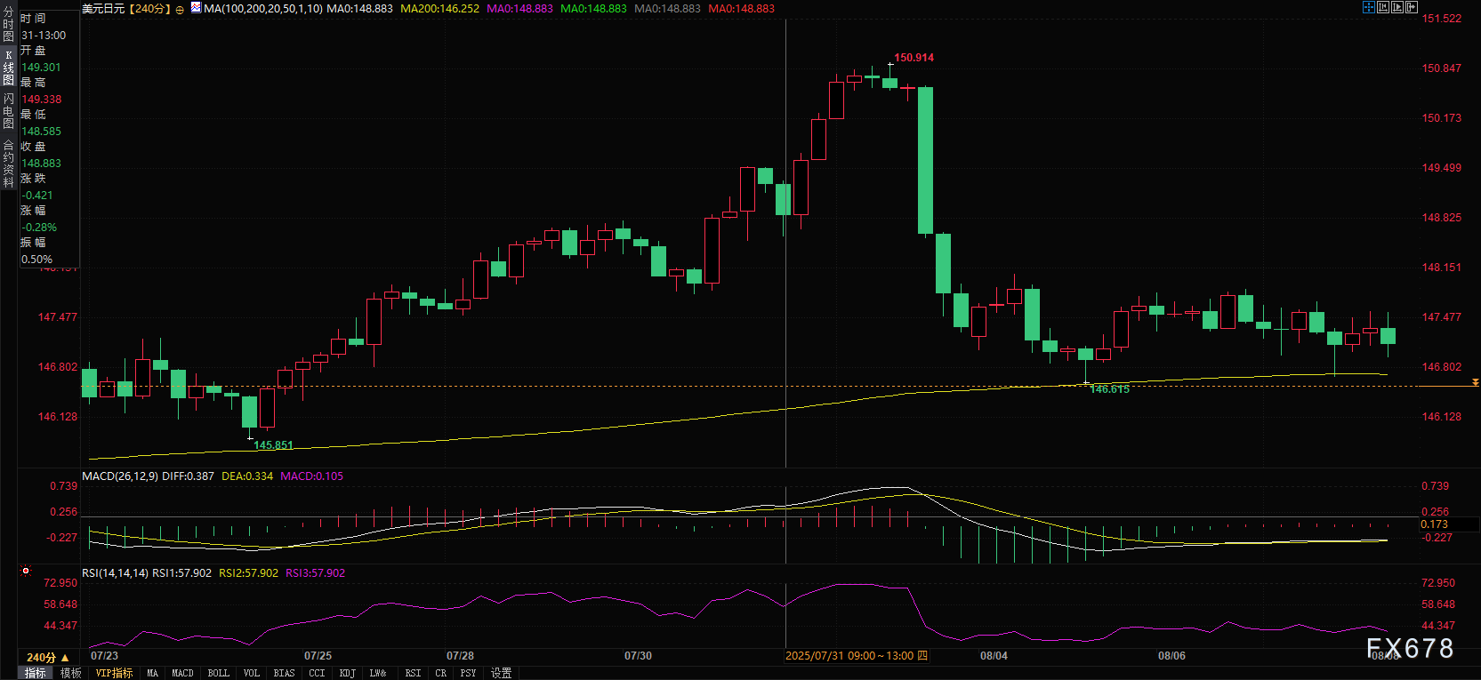Click the MA indicator chart icon
Image resolution: width=1481 pixels, height=680 pixels.
(x=196, y=8)
